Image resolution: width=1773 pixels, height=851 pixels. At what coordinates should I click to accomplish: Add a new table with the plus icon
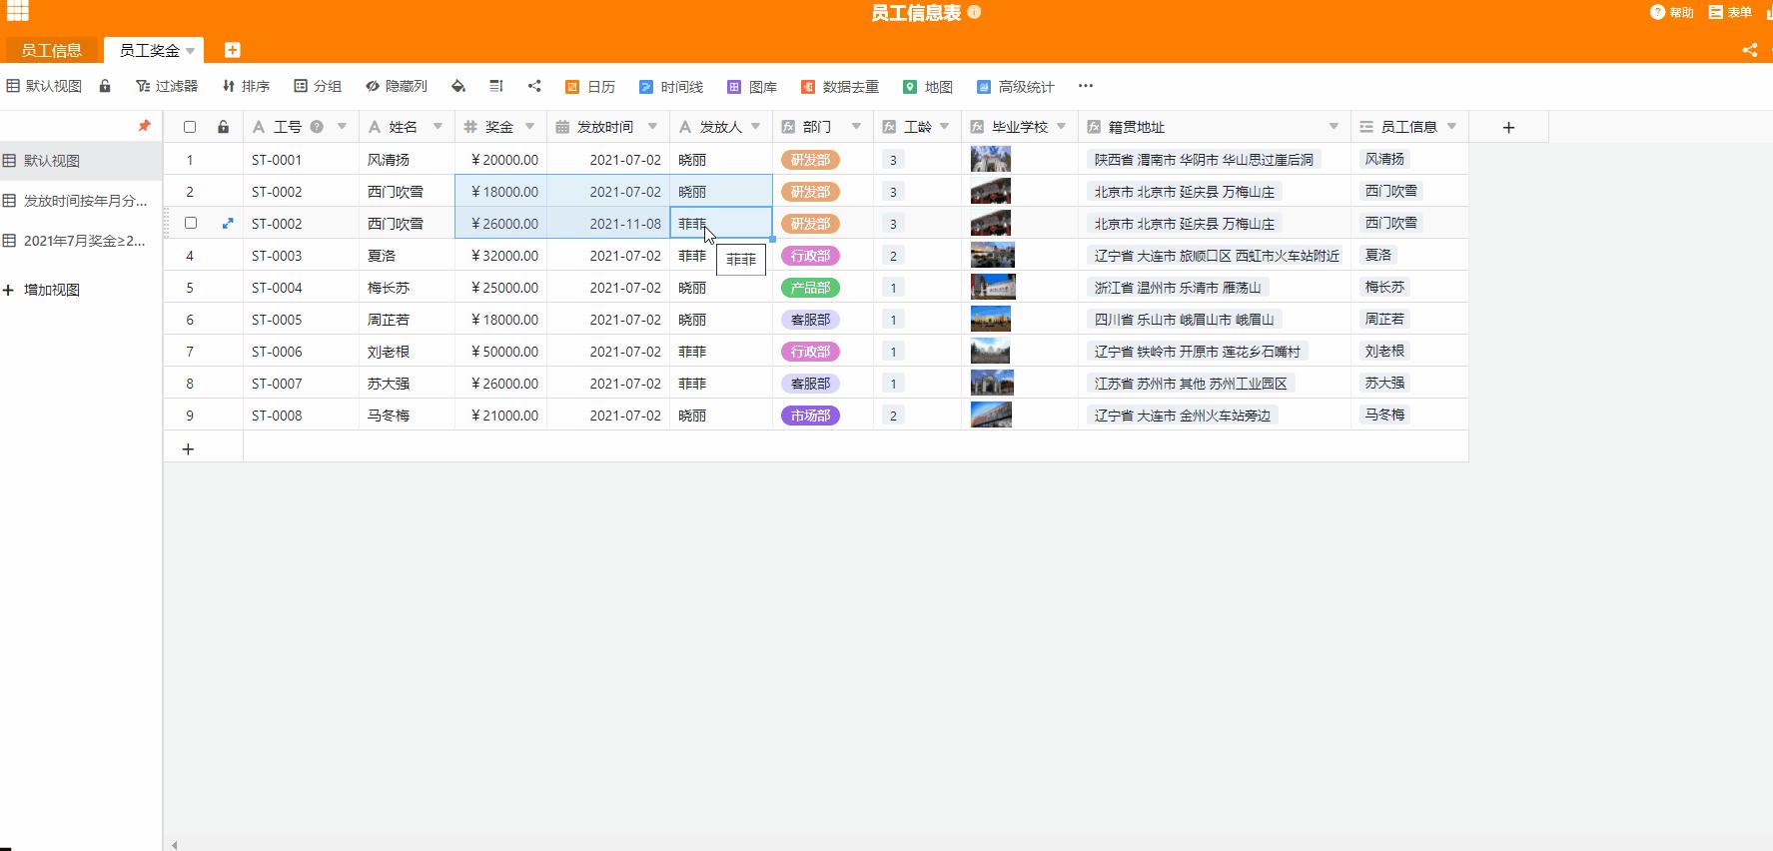pyautogui.click(x=232, y=50)
